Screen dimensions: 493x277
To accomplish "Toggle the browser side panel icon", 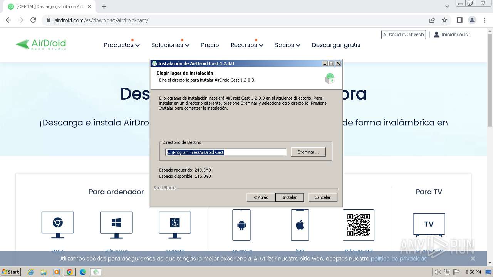I will coord(459,20).
